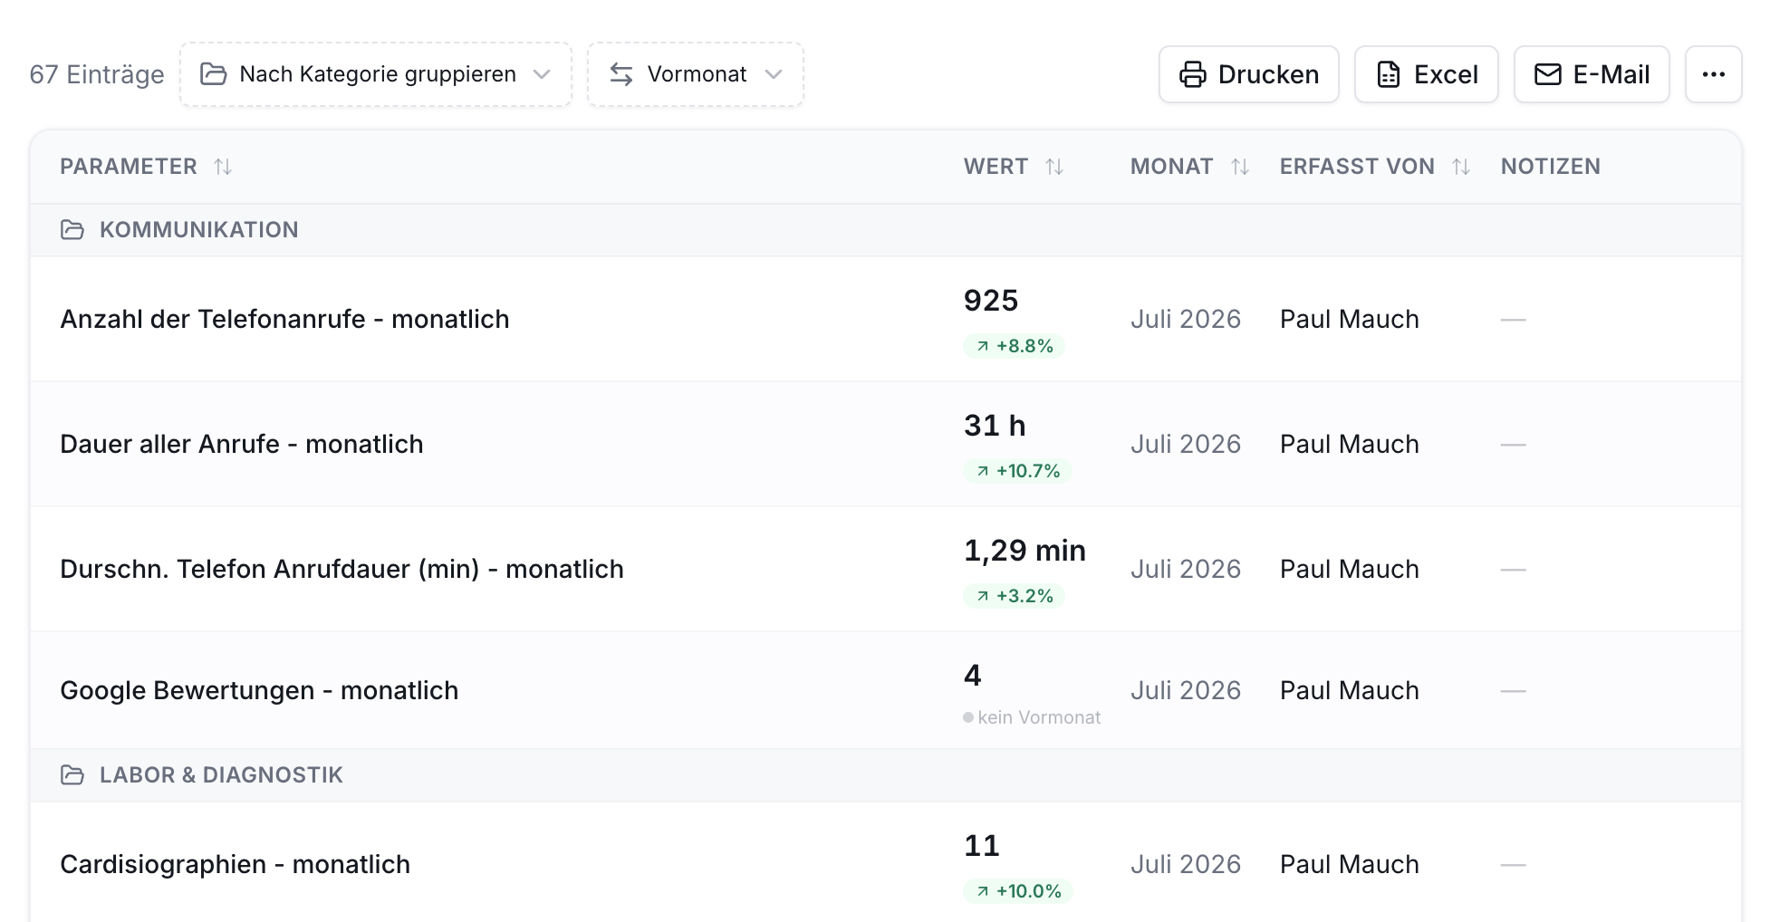Sort by the ERFASST VON column arrows

coord(1461,167)
